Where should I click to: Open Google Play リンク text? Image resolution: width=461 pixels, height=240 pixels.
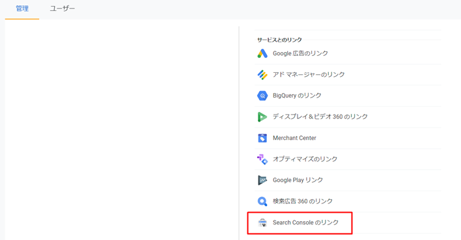click(298, 180)
